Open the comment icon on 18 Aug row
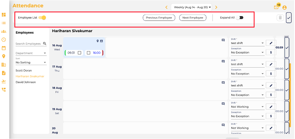Viewport: 295px width, 139px height. click(x=223, y=82)
